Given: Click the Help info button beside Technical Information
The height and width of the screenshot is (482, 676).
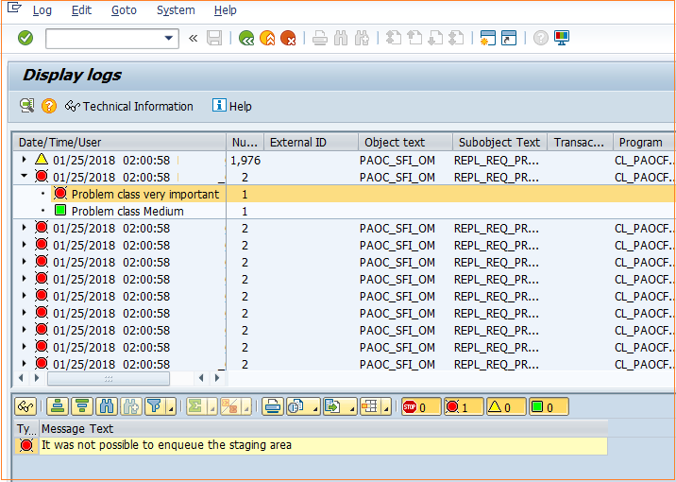Looking at the screenshot, I should pos(231,106).
